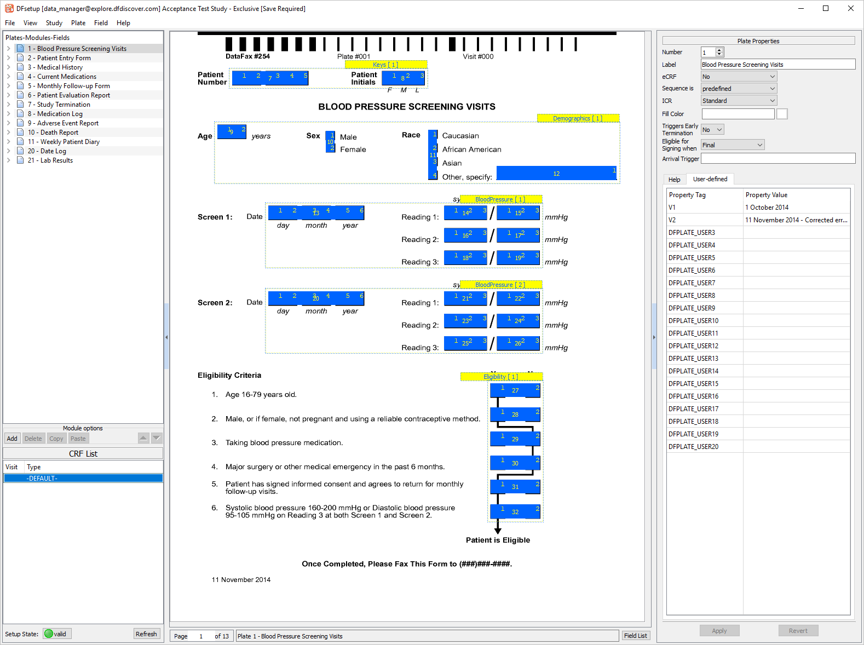Click the green valid setup state icon
This screenshot has width=864, height=645.
click(49, 634)
